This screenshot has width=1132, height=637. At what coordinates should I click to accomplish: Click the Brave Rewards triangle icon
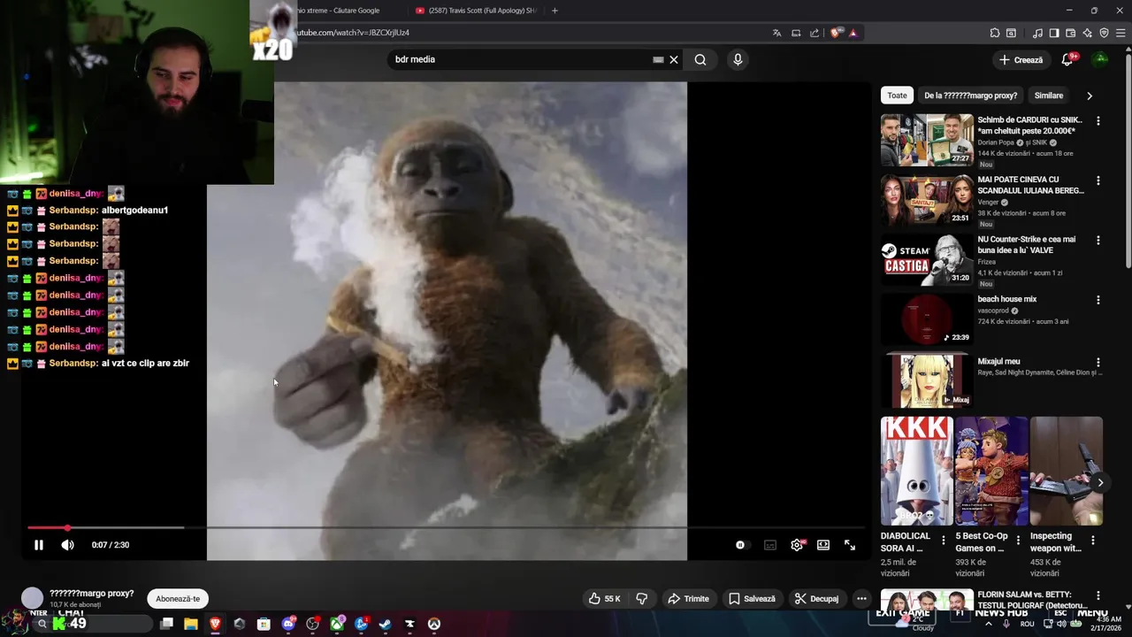853,33
